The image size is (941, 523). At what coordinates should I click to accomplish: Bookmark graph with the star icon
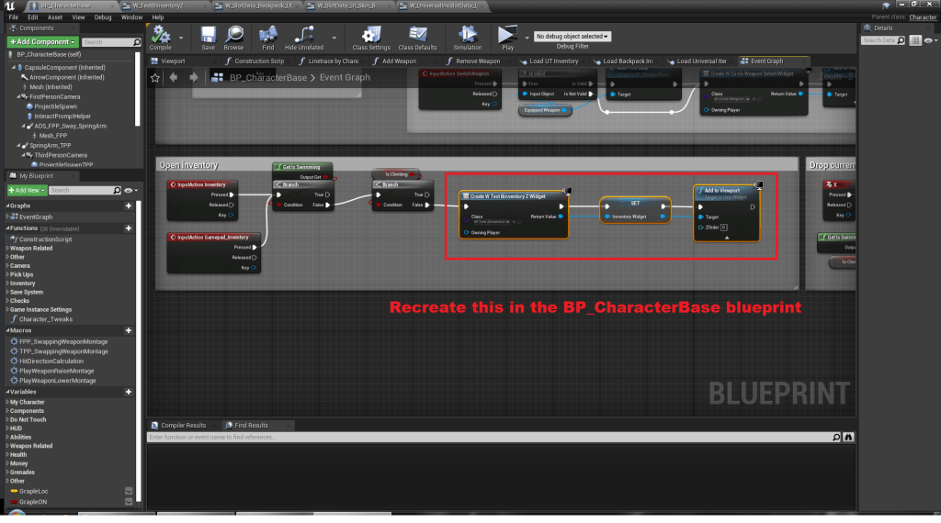tap(156, 77)
